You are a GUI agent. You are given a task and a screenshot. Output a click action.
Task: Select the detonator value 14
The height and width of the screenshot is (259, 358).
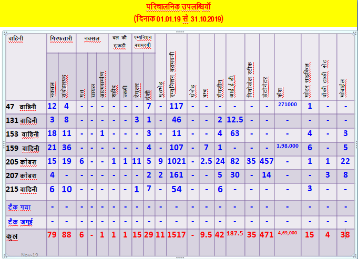[267, 175]
